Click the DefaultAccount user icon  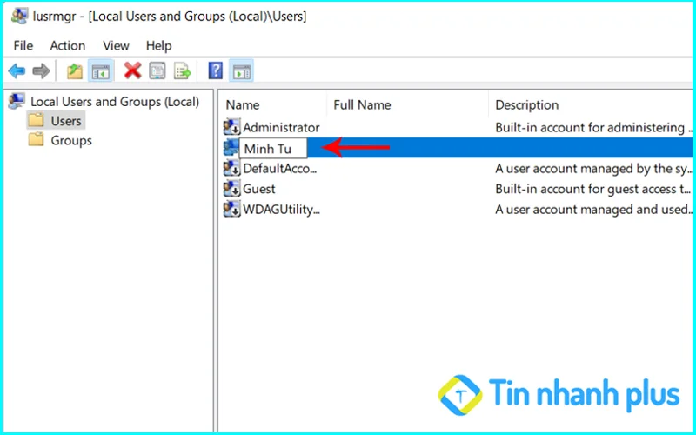[231, 169]
